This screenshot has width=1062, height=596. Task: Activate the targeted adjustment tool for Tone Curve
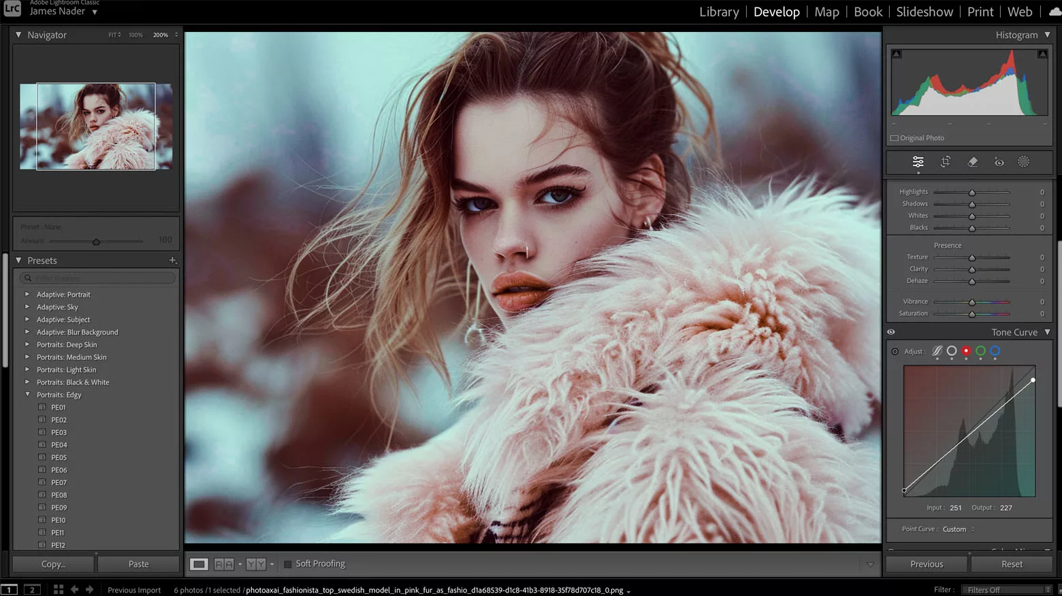(895, 351)
